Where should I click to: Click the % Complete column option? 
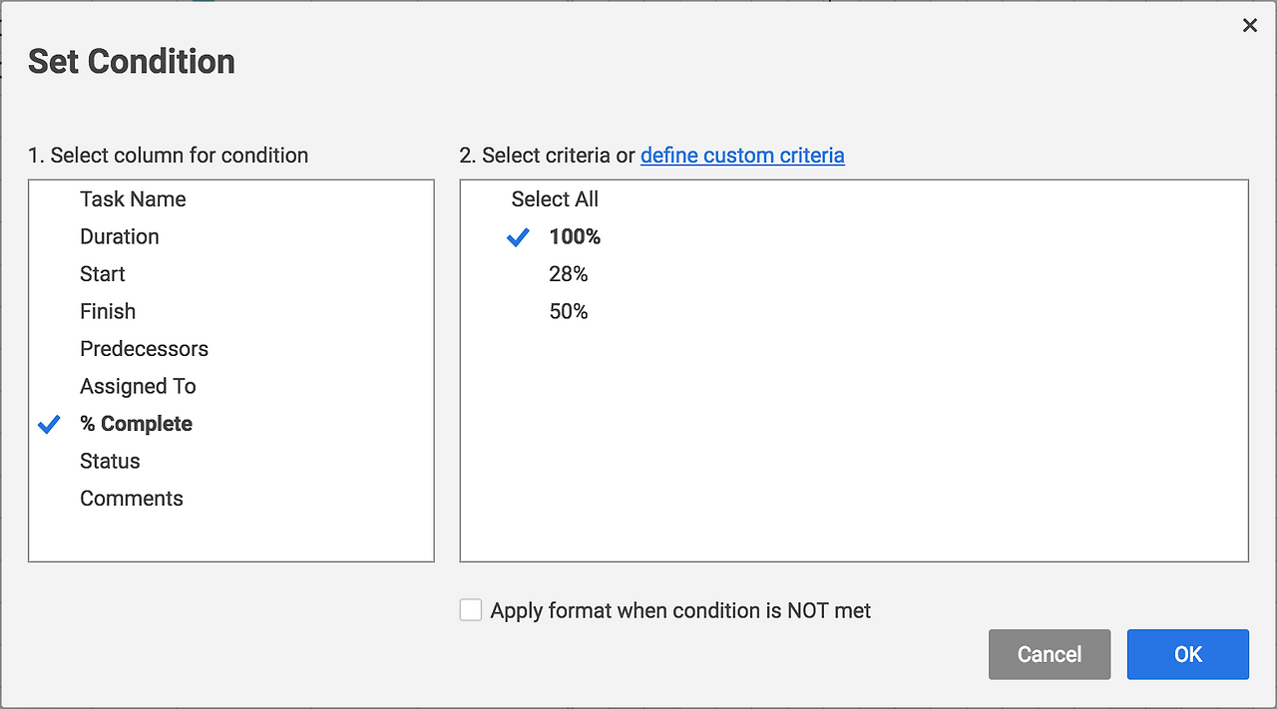point(136,424)
